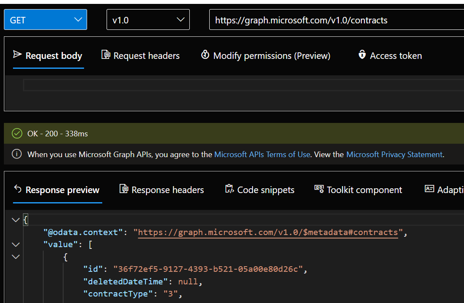Click the OK - 200 - 338ms status text
Image resolution: width=464 pixels, height=303 pixels.
point(58,134)
